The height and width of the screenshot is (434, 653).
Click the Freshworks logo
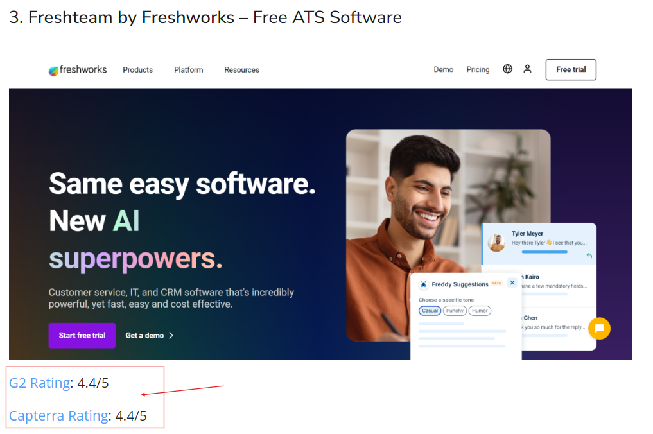click(x=78, y=70)
